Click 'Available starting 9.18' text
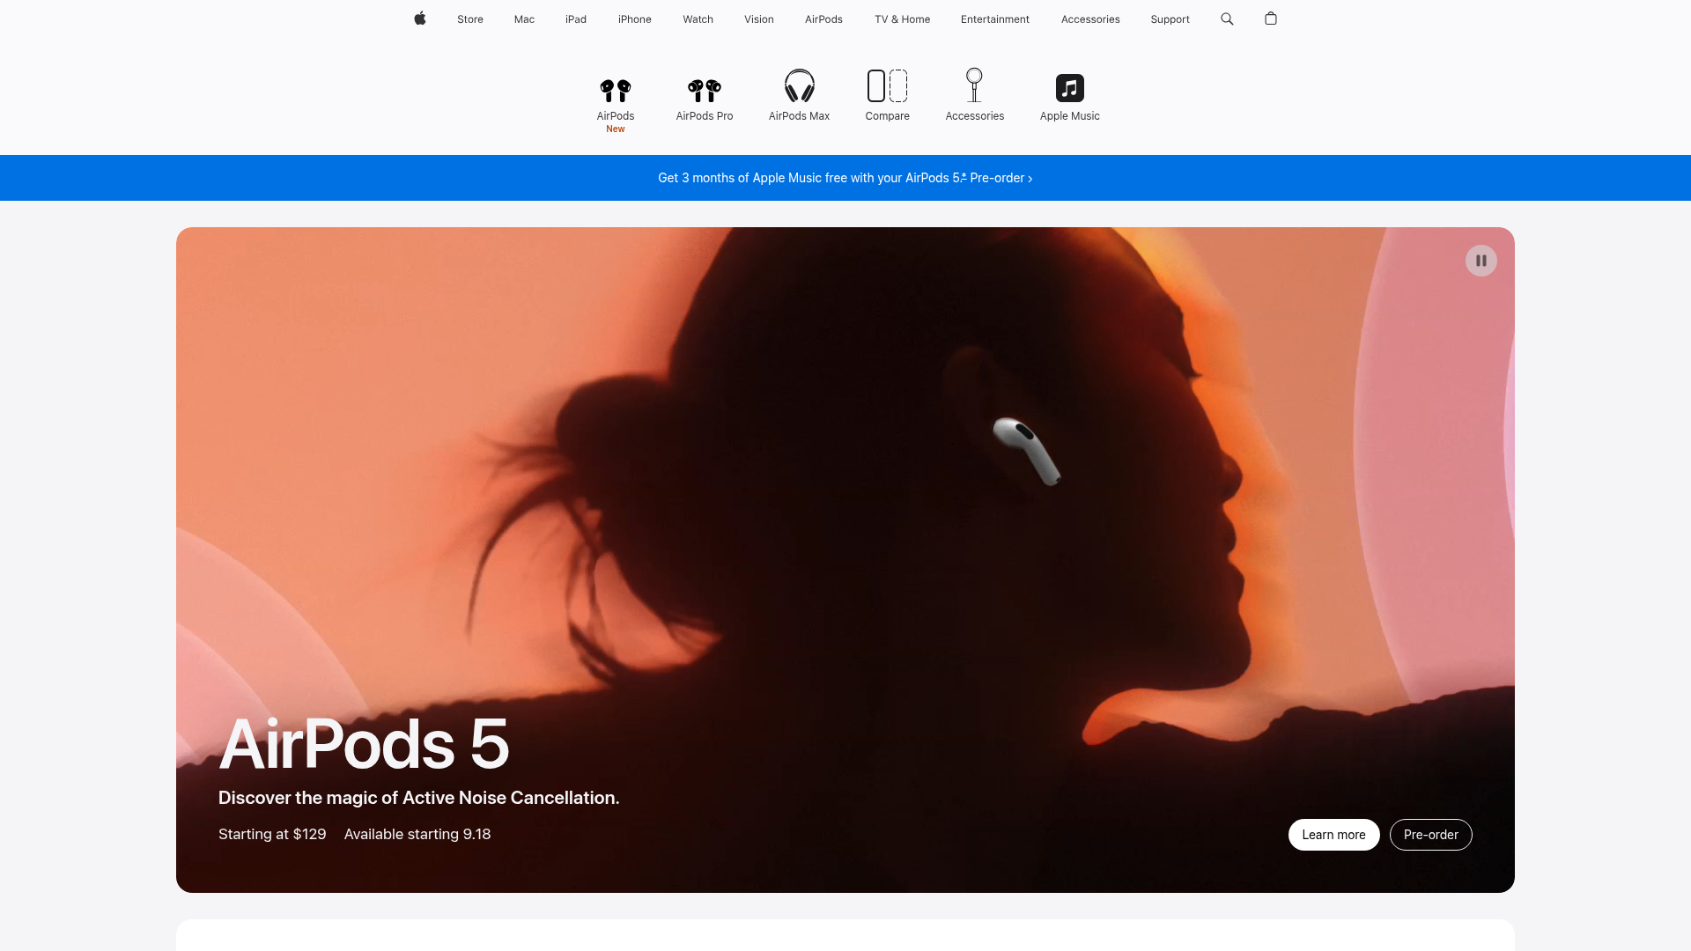 point(417,834)
